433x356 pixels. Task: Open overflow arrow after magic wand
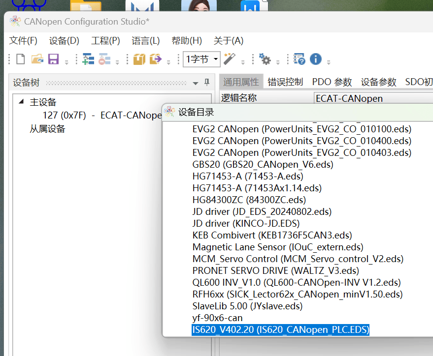243,62
